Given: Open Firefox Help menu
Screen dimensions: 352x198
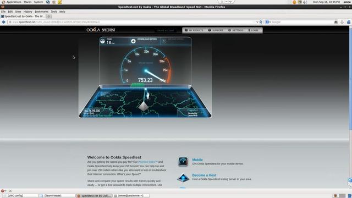Looking at the screenshot, I should tap(62, 12).
